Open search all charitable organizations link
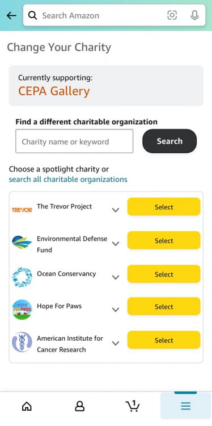This screenshot has width=212, height=426. [68, 179]
